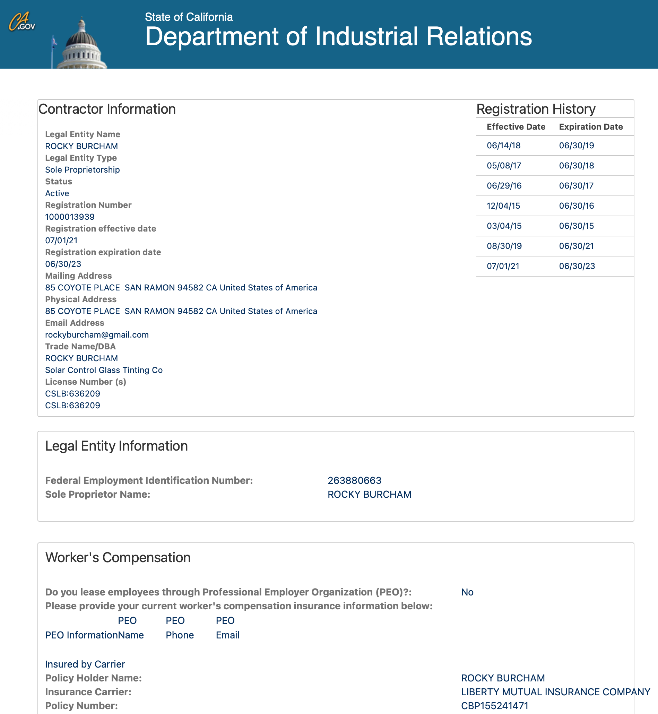Click the State of California header text
Screen dimensions: 658x714
(189, 17)
